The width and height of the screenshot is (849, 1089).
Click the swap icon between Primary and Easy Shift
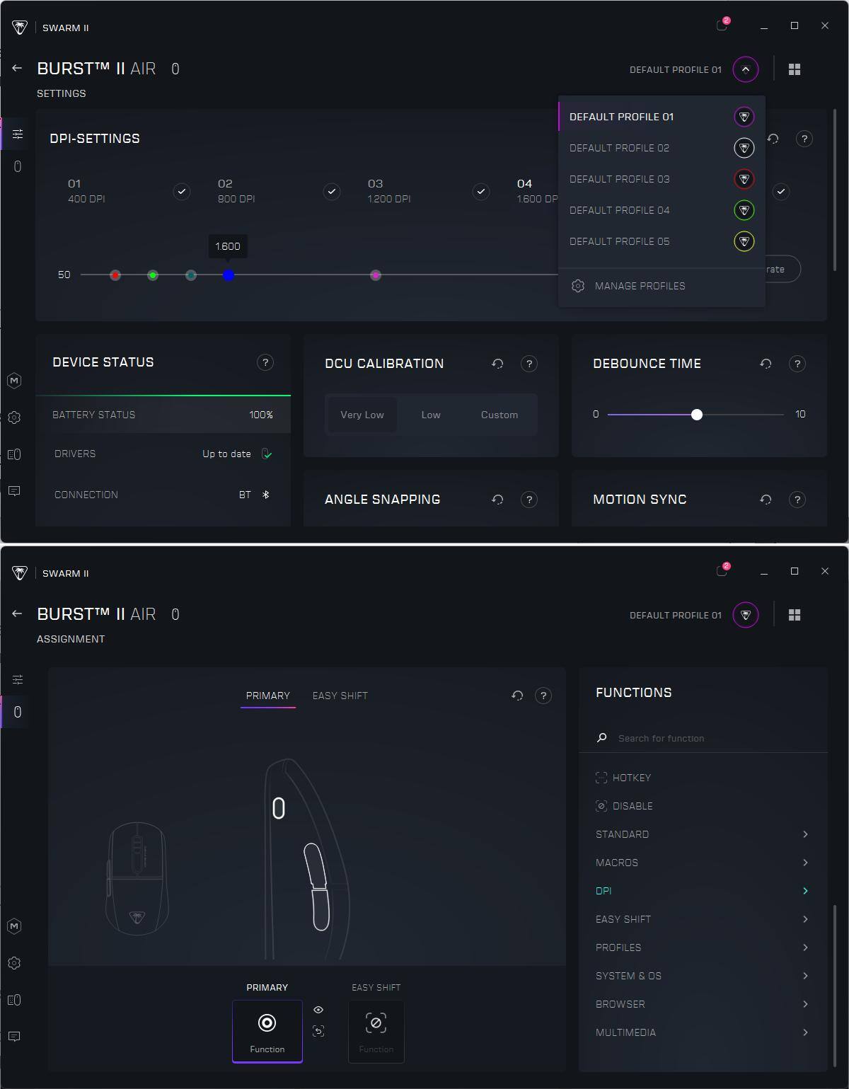318,1031
